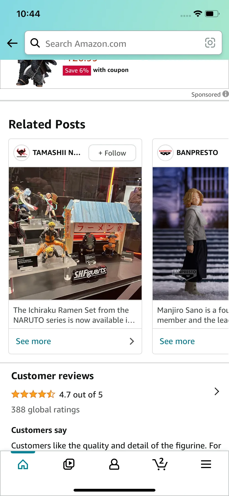Click the Search Amazon.com field

pos(123,43)
